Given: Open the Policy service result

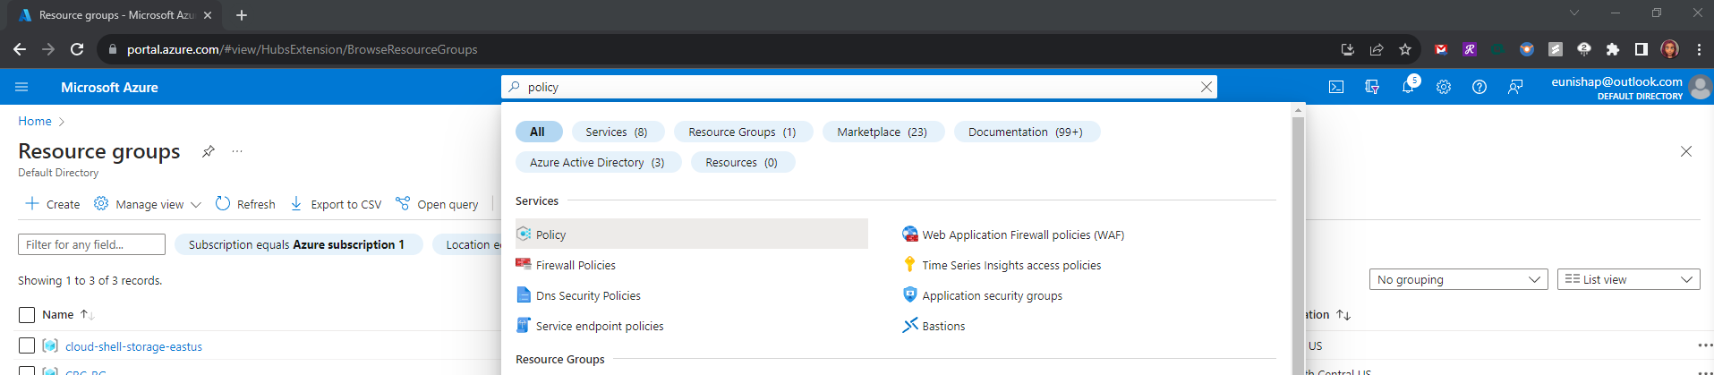Looking at the screenshot, I should pyautogui.click(x=551, y=234).
